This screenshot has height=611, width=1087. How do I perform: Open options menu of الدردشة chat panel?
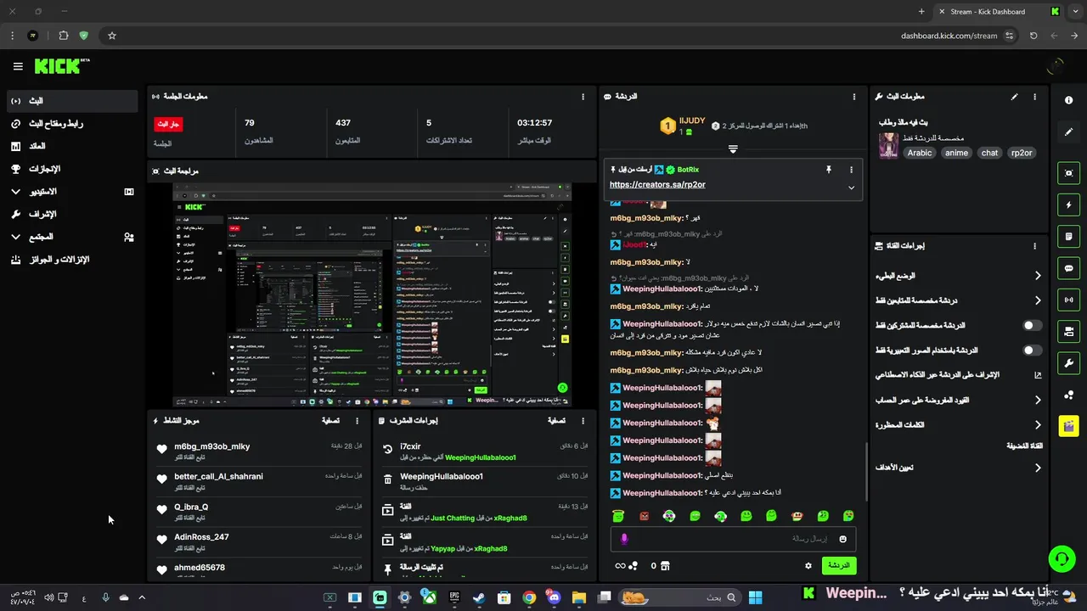coord(853,97)
